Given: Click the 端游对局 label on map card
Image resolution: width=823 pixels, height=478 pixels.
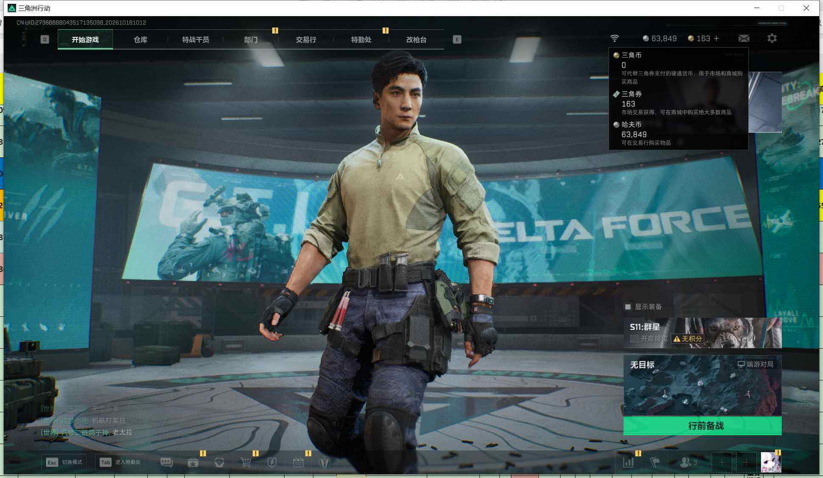Looking at the screenshot, I should tap(755, 364).
